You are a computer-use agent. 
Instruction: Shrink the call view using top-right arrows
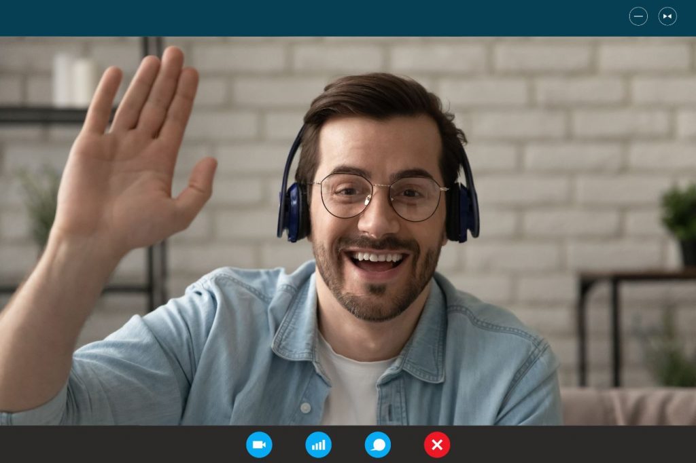667,16
